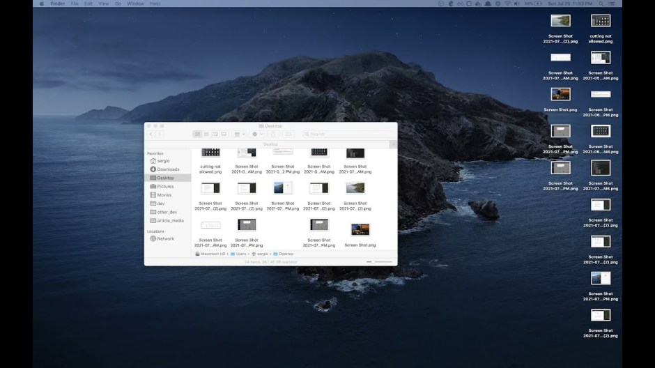
Task: Open Spotlight search in the menu bar
Action: [x=600, y=3]
